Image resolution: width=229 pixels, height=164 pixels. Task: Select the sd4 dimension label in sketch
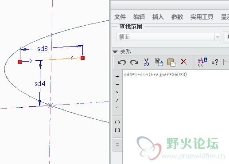(40, 84)
